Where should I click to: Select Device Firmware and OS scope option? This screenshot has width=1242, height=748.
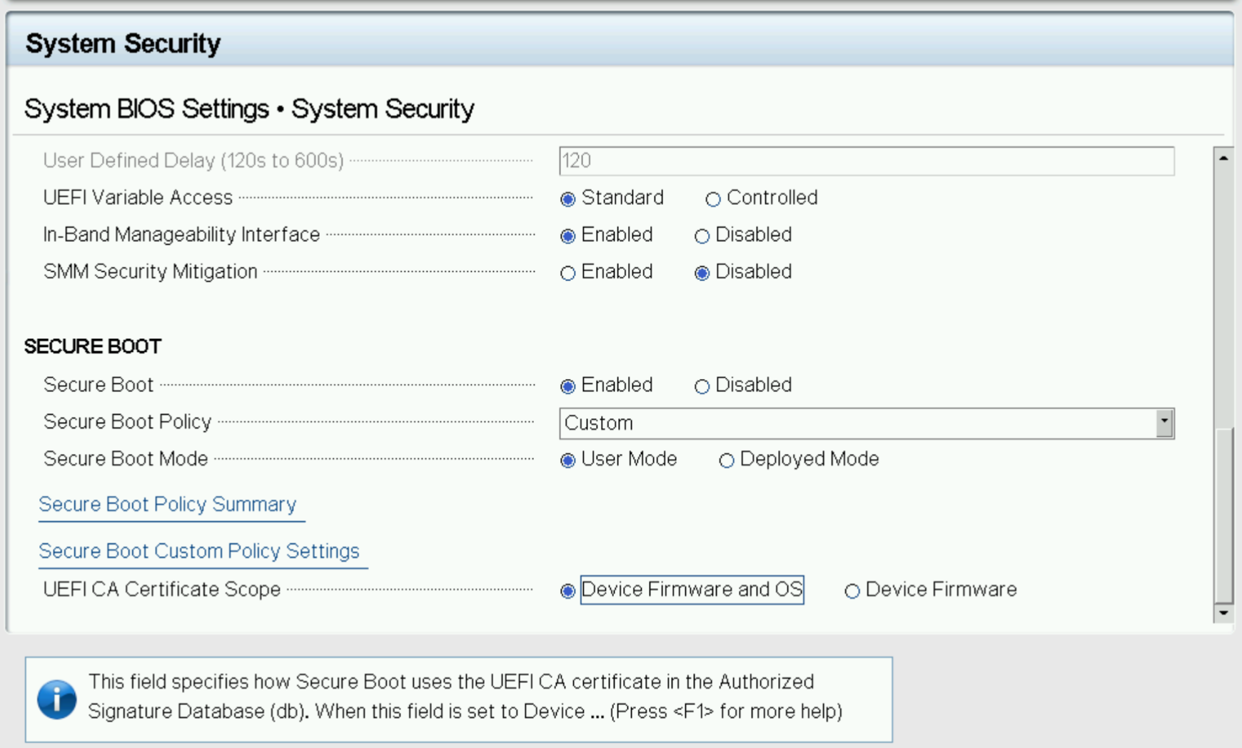coord(567,591)
